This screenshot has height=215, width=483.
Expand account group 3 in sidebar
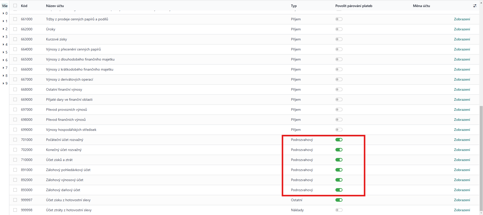[5, 37]
